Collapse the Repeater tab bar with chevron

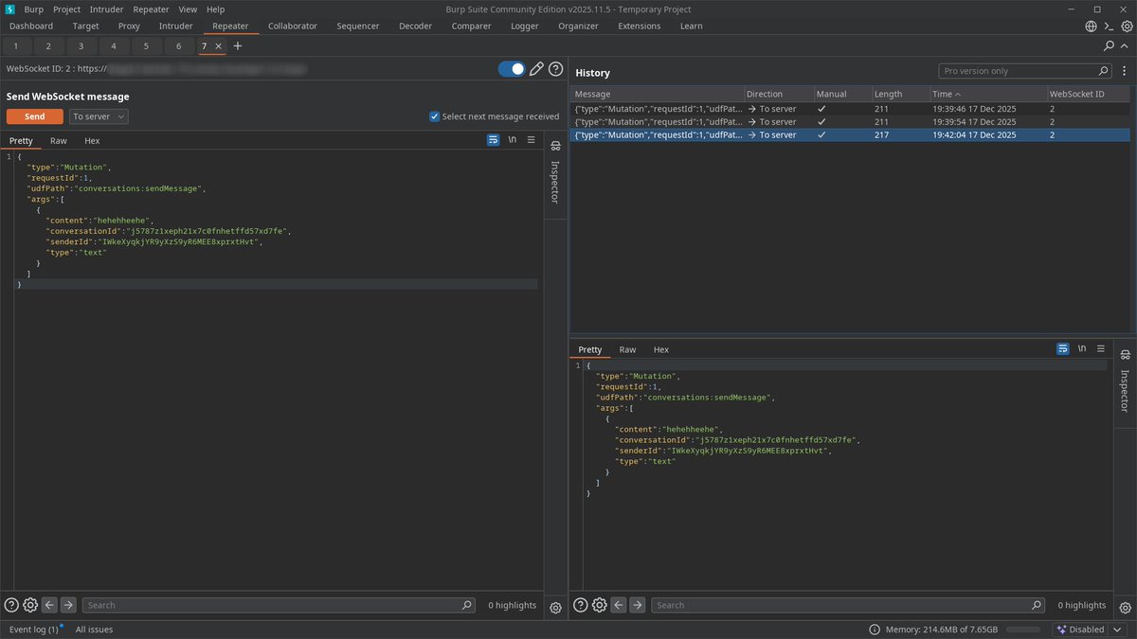click(1127, 45)
